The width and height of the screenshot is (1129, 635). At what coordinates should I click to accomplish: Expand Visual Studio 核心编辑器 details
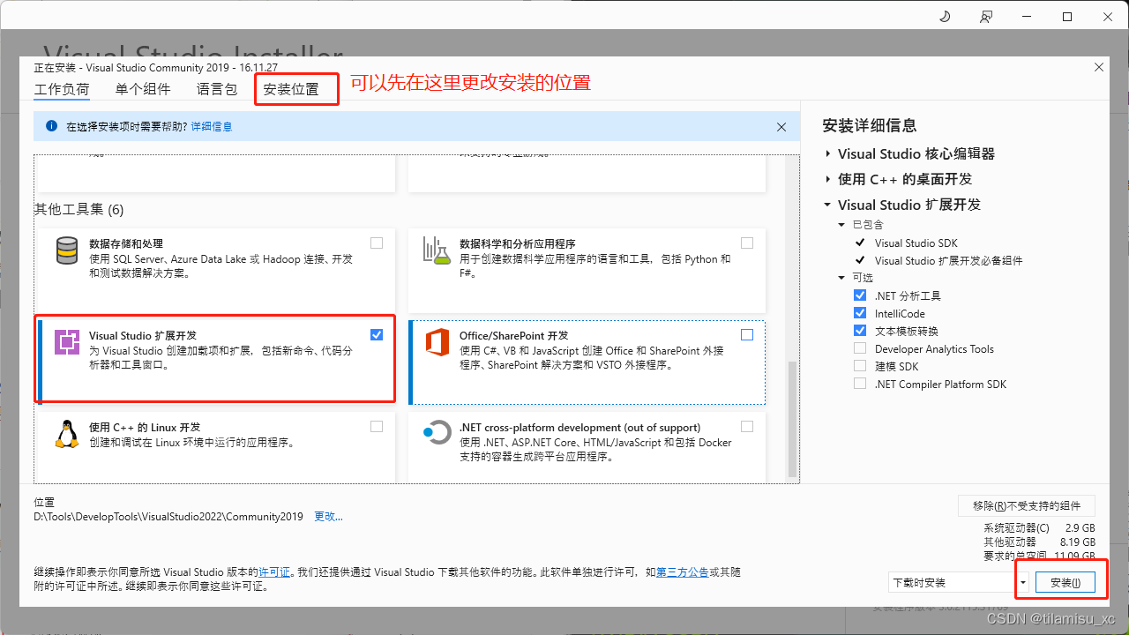[x=828, y=153]
